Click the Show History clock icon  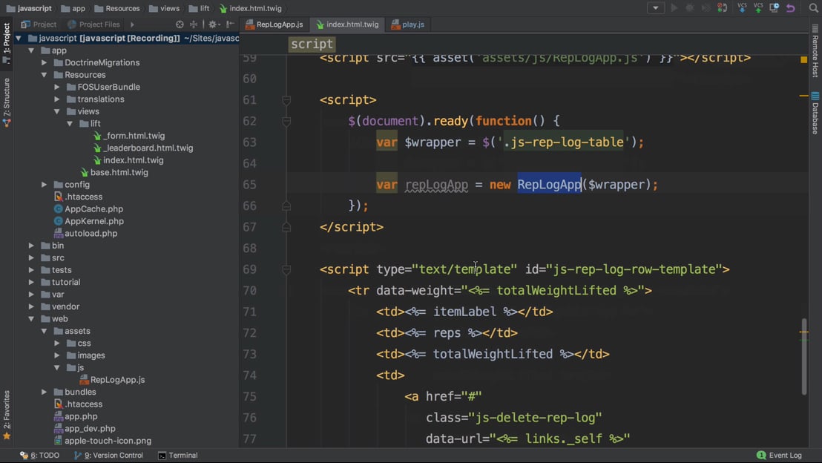(775, 8)
